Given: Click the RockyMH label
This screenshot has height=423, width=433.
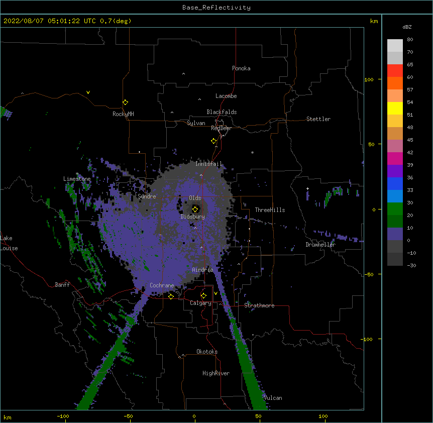Looking at the screenshot, I should 123,114.
